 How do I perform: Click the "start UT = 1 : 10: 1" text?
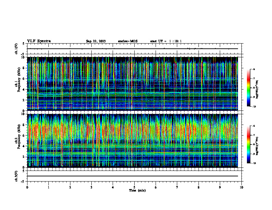point(166,41)
